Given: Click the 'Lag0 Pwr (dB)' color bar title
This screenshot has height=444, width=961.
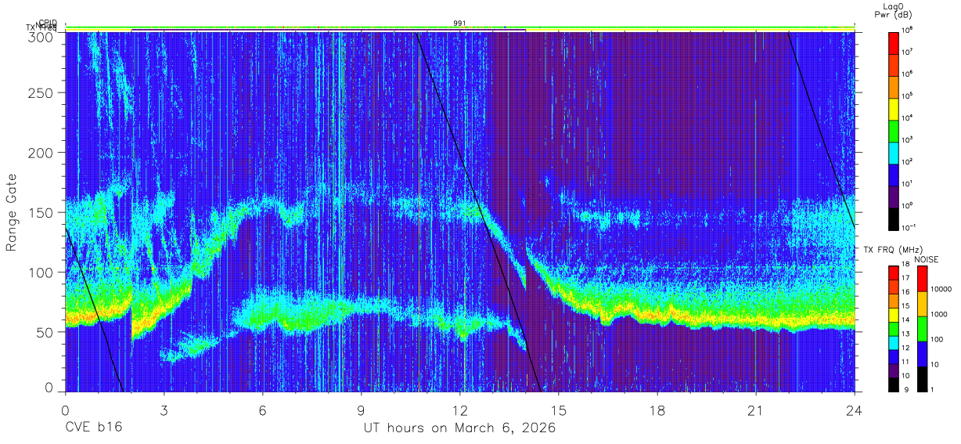Looking at the screenshot, I should pyautogui.click(x=894, y=10).
